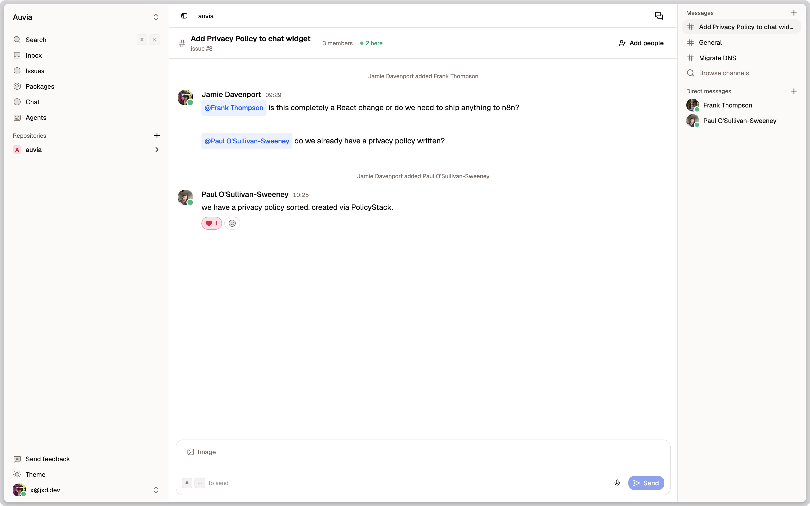Click the 2 here presence indicator
The width and height of the screenshot is (810, 506).
[x=371, y=43]
